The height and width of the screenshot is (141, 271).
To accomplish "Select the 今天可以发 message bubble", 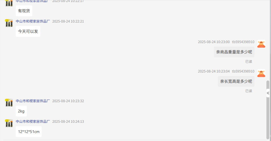I will (x=28, y=31).
